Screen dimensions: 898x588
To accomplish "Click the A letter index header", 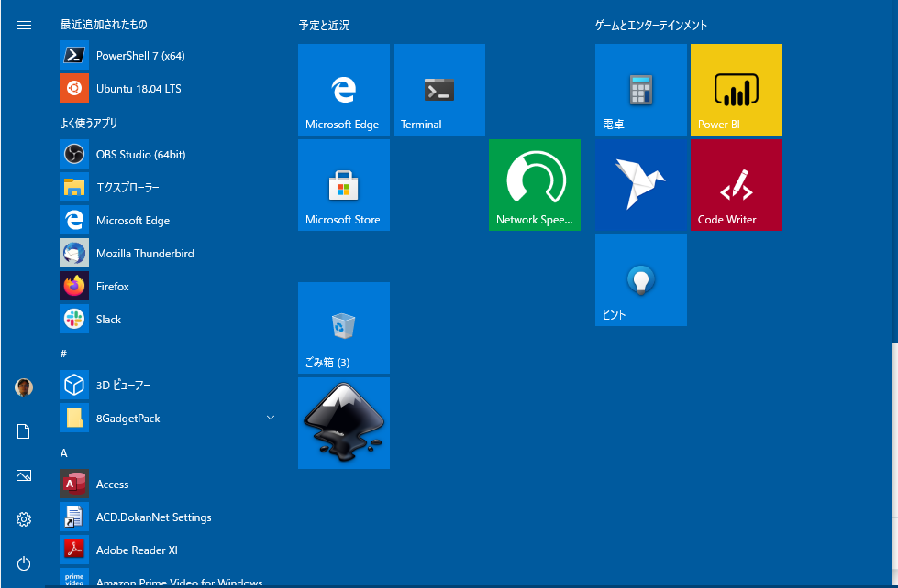I will (x=63, y=453).
